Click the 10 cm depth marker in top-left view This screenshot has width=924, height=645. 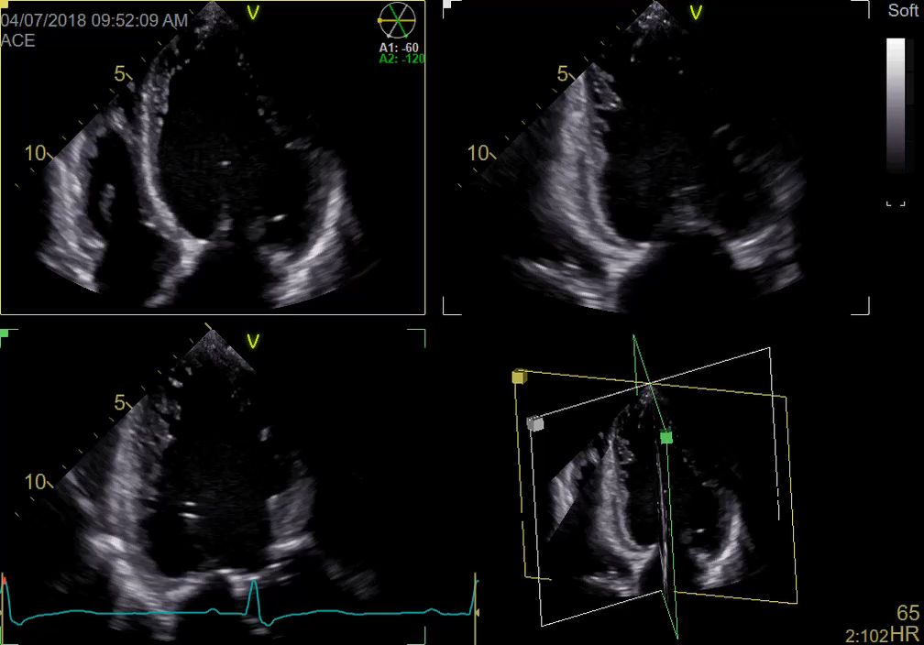pos(35,153)
